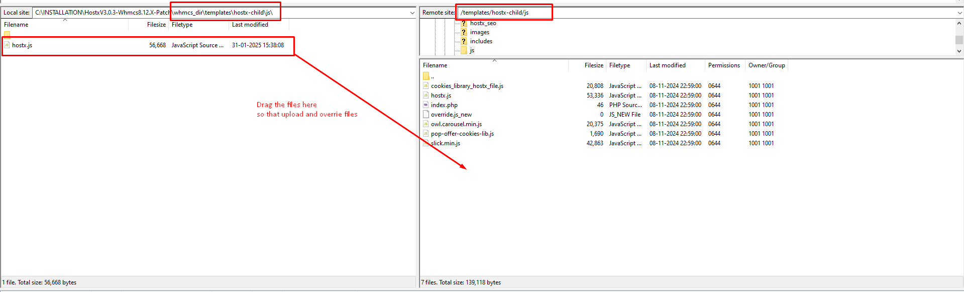Click the js folder icon in remote tree
This screenshot has width=964, height=292.
click(x=464, y=50)
